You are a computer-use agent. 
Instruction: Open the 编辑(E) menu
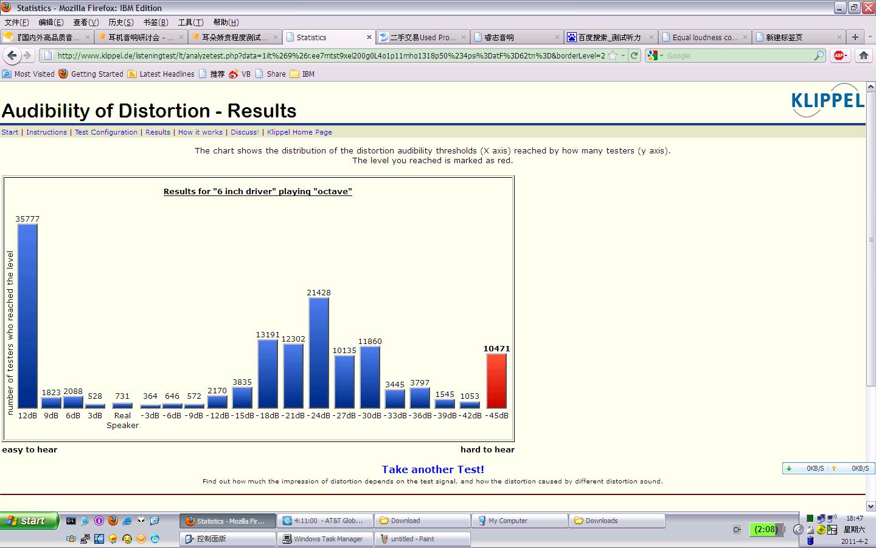pos(51,22)
